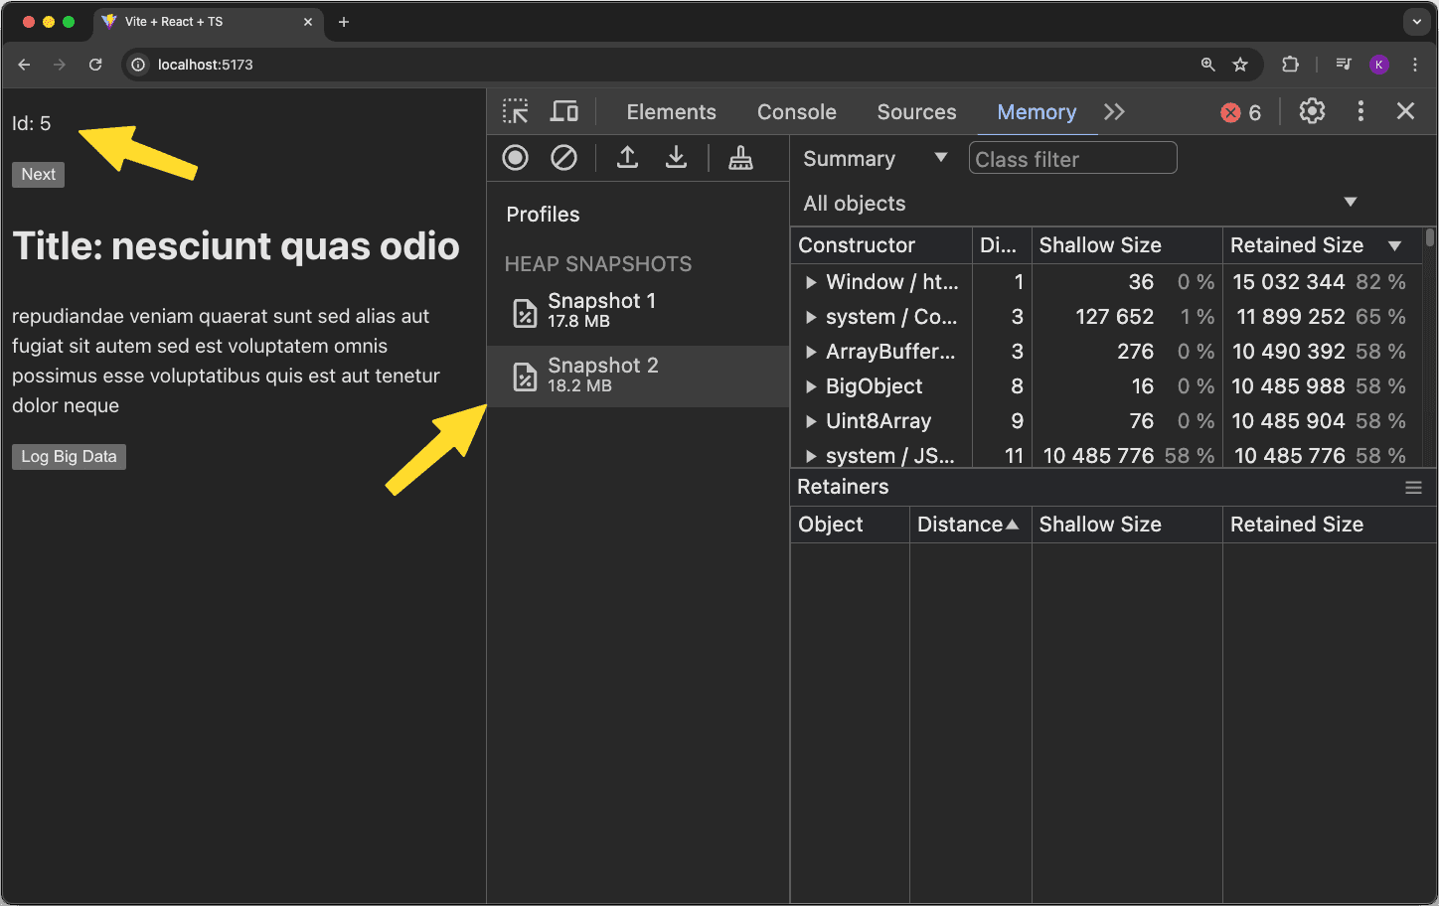Click the Retainers Object column header
The width and height of the screenshot is (1439, 906).
pos(850,525)
